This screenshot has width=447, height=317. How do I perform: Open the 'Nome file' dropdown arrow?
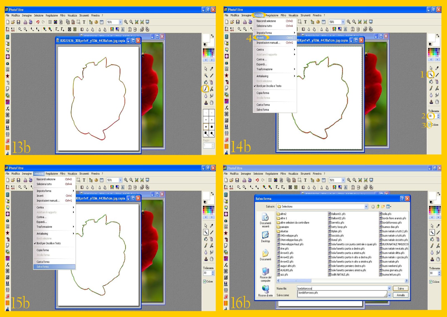(389, 288)
